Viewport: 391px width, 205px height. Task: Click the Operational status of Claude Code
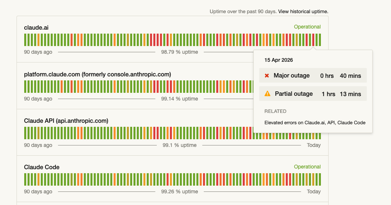[x=307, y=167]
